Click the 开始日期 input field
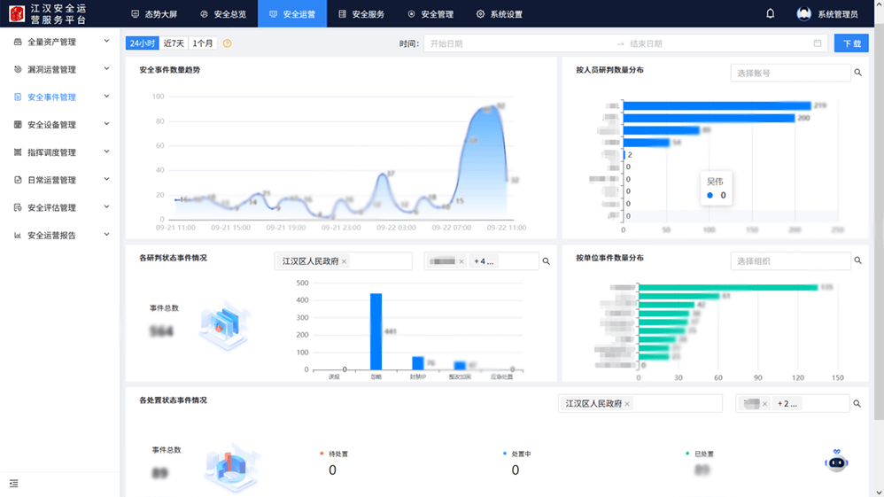 pos(514,43)
